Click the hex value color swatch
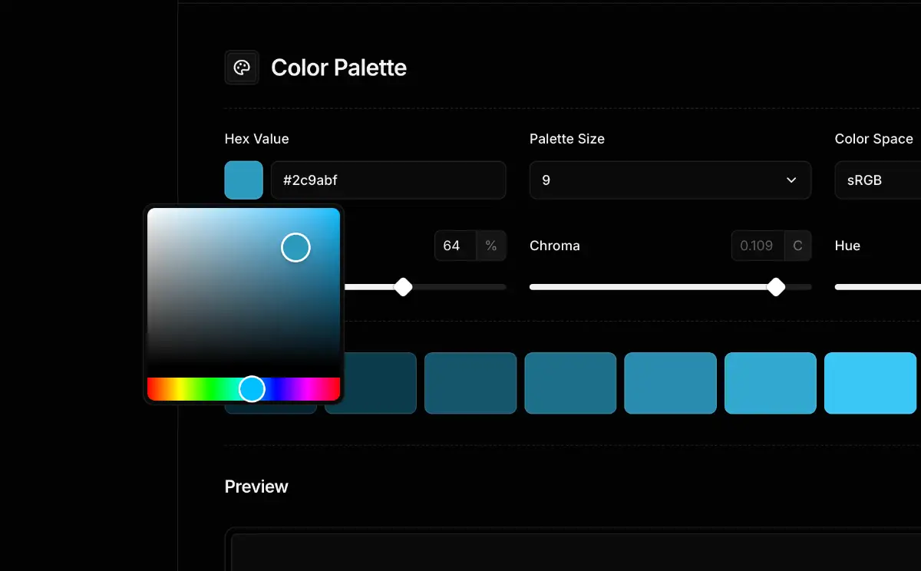This screenshot has height=571, width=921. click(244, 180)
